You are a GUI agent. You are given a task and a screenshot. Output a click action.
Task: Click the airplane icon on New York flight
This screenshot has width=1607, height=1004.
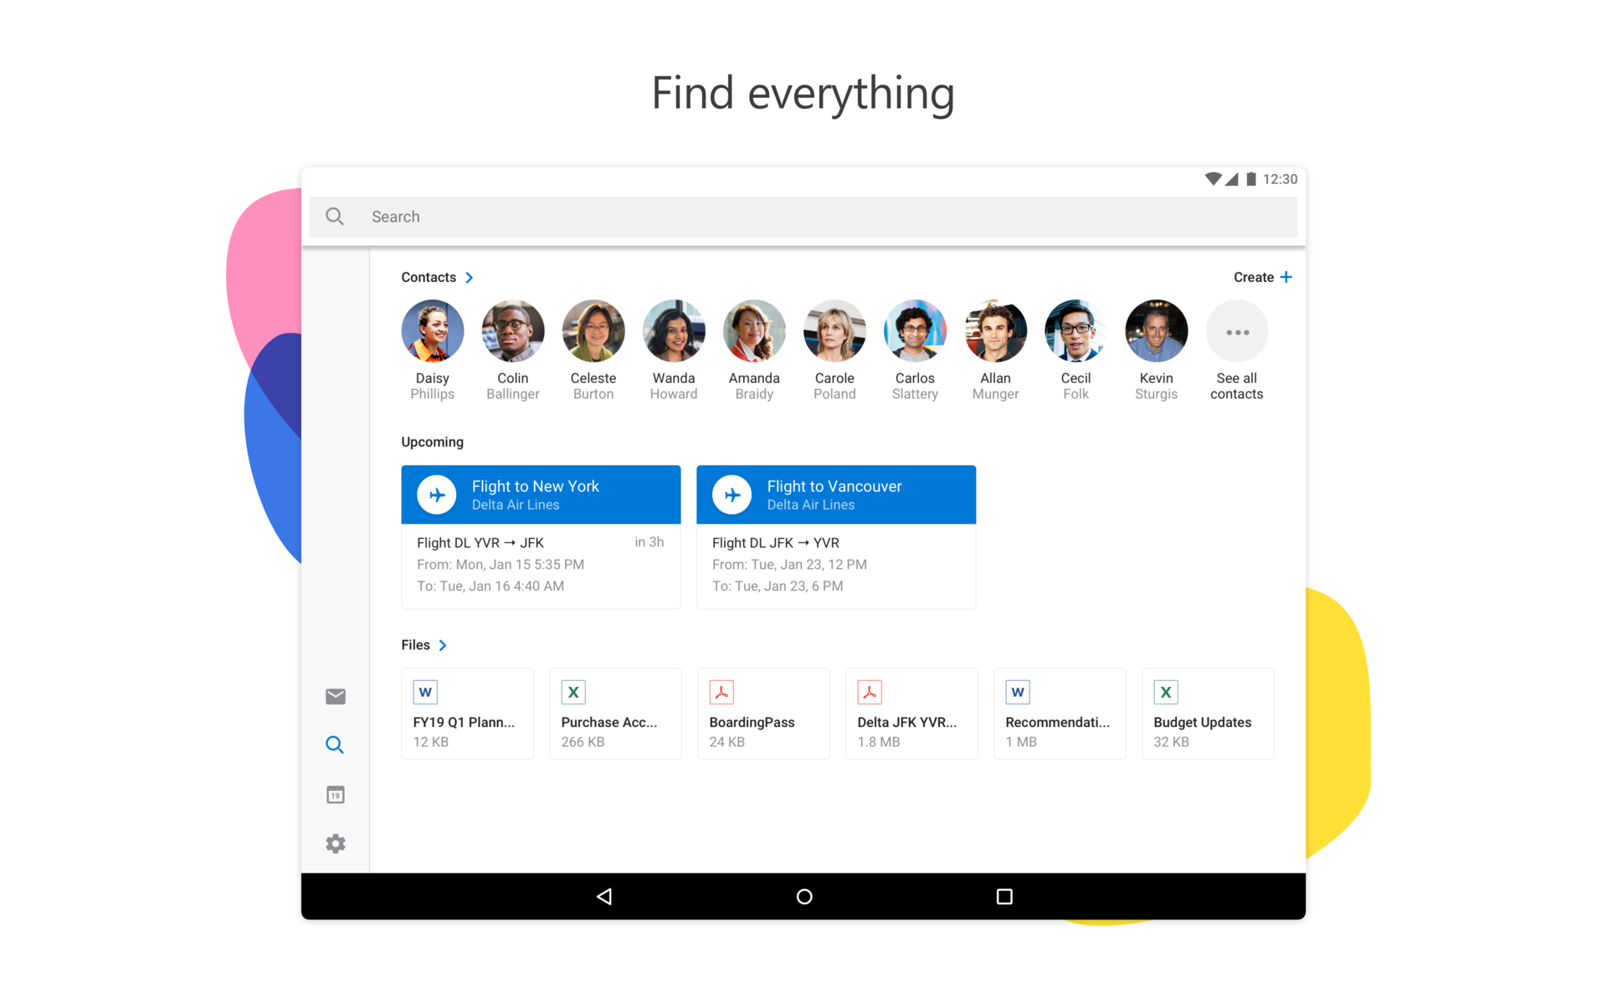point(437,495)
